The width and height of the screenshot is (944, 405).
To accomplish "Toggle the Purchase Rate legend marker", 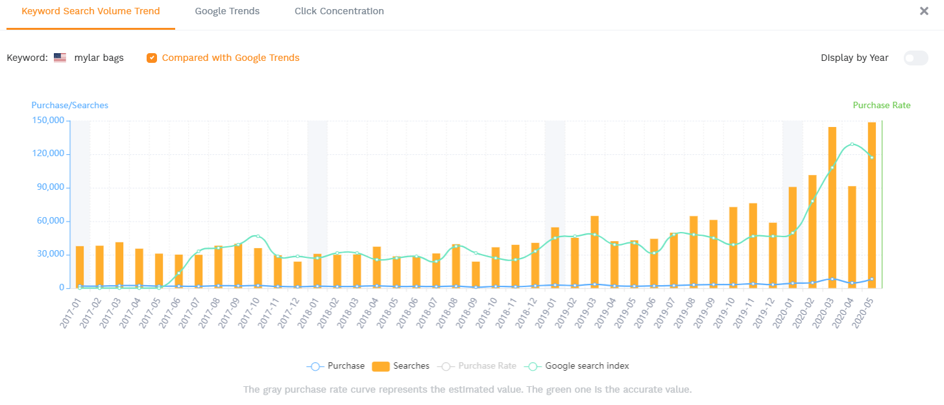I will click(x=446, y=366).
